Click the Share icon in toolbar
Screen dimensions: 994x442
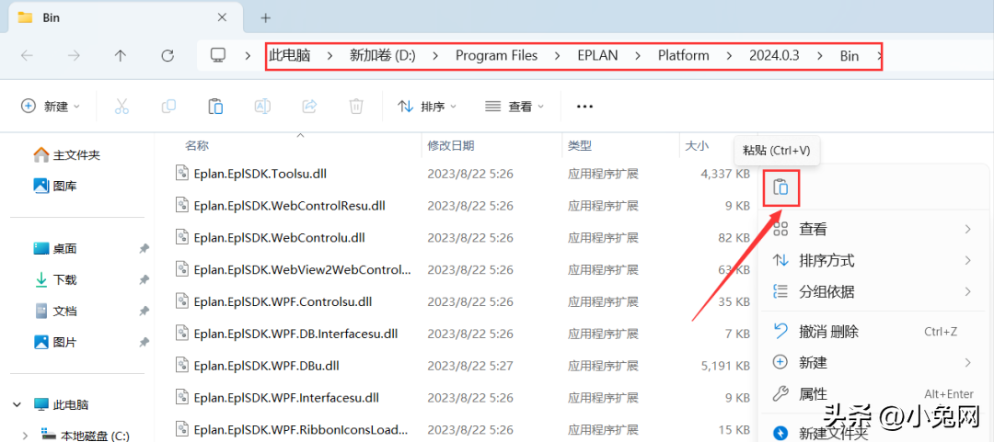(309, 107)
